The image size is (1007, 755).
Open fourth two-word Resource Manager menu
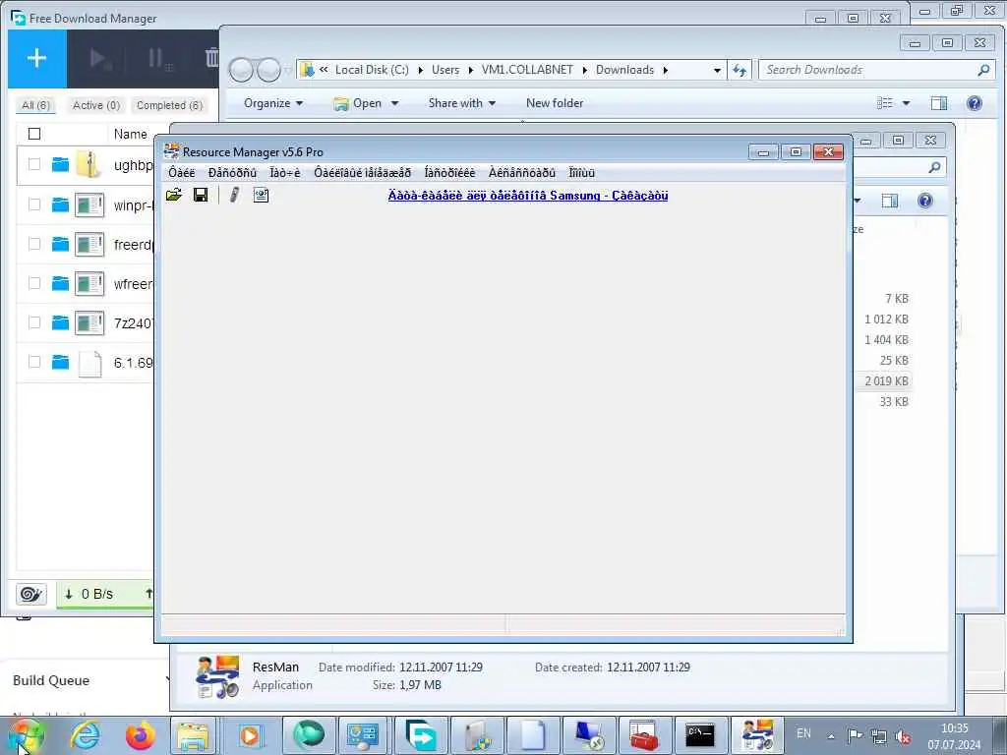pyautogui.click(x=362, y=173)
